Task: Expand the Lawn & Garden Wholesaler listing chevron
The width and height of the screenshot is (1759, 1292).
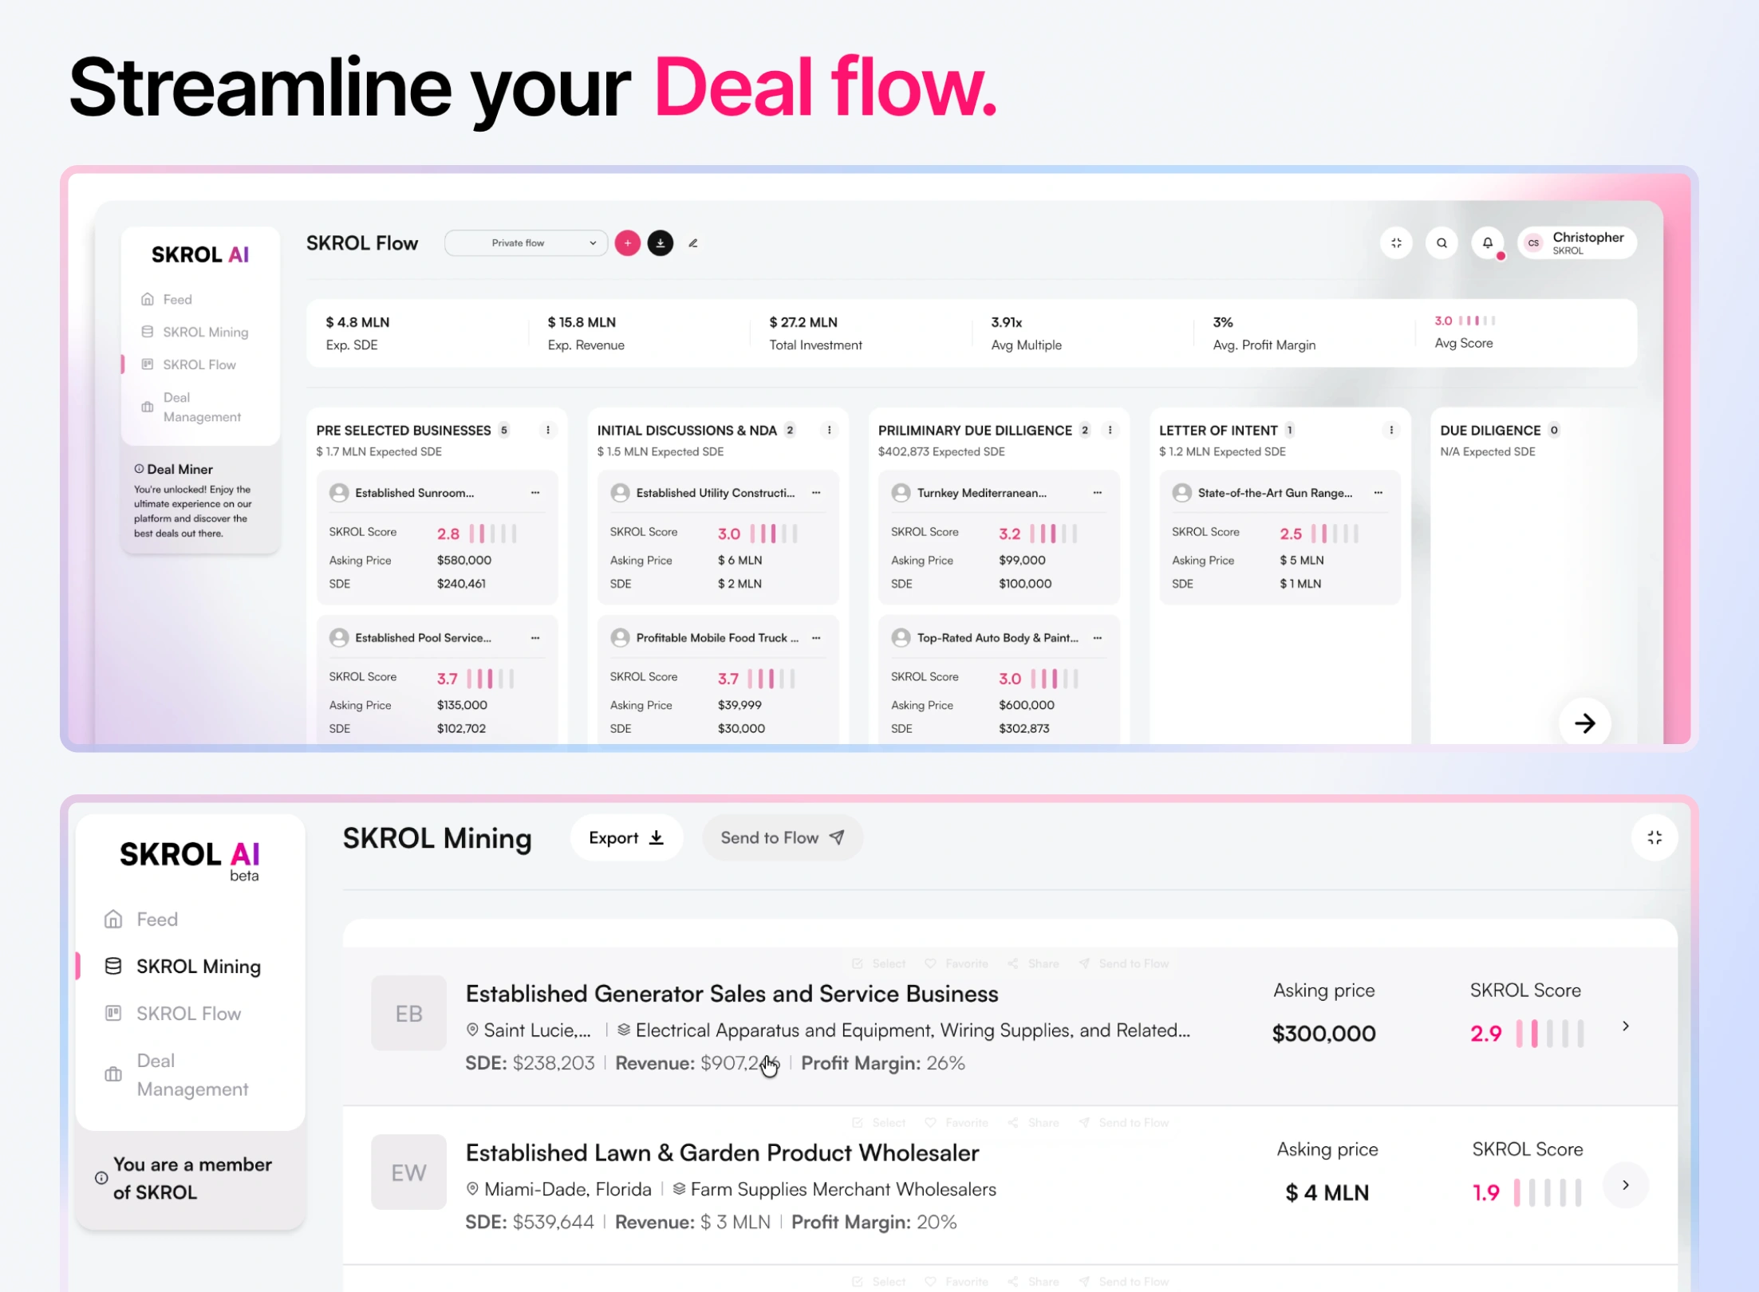Action: [x=1625, y=1185]
